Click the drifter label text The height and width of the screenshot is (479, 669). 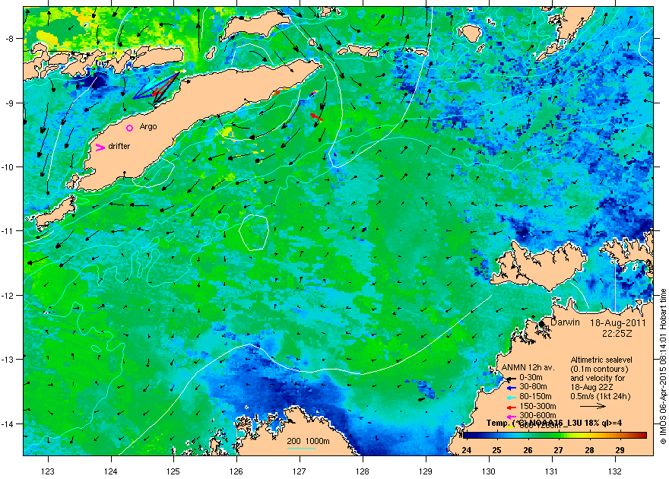tap(119, 146)
